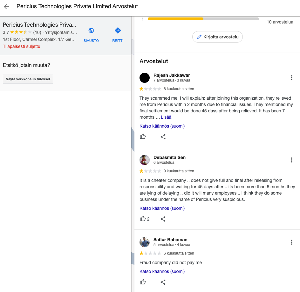Open more options menu for Safiur Rahaman's review
The height and width of the screenshot is (292, 300).
292,242
